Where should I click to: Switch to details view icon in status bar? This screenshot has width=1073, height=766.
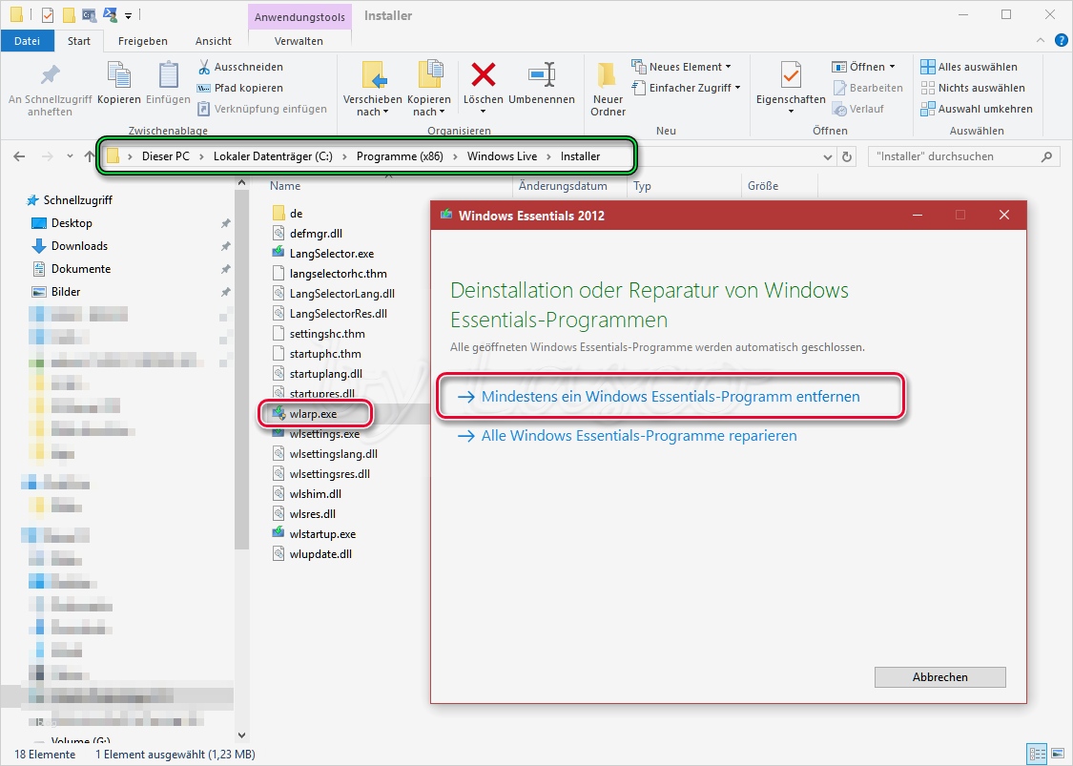click(1038, 754)
